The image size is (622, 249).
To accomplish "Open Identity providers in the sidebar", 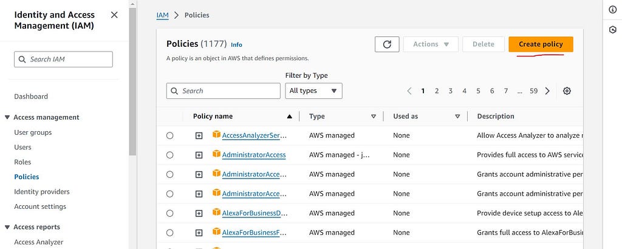I will click(42, 191).
